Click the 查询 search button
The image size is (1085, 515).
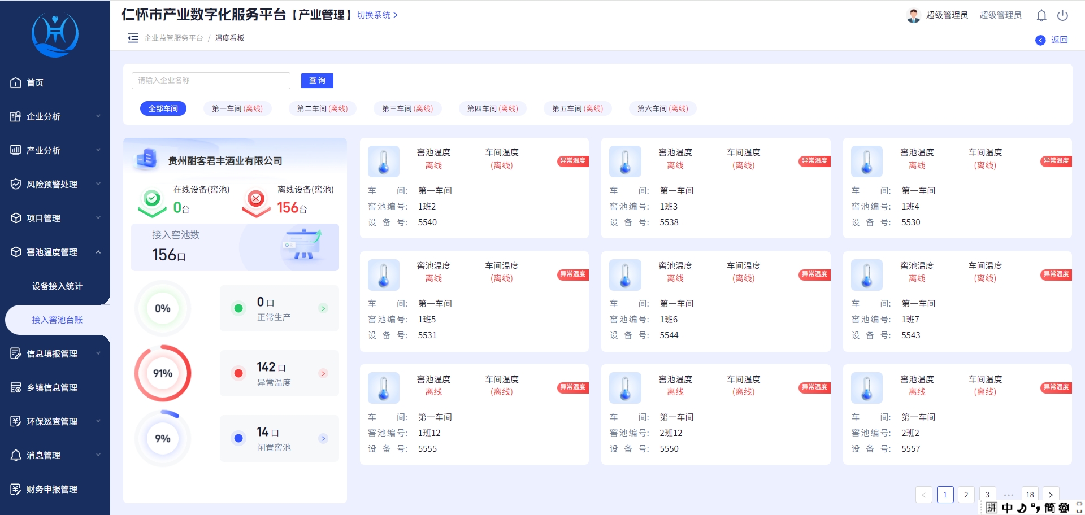tap(317, 81)
